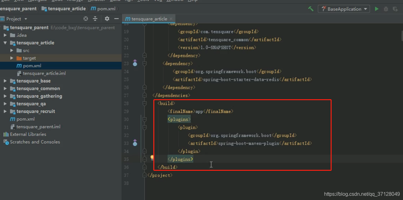Expand the target folder arrow
This screenshot has width=403, height=200.
pyautogui.click(x=12, y=58)
